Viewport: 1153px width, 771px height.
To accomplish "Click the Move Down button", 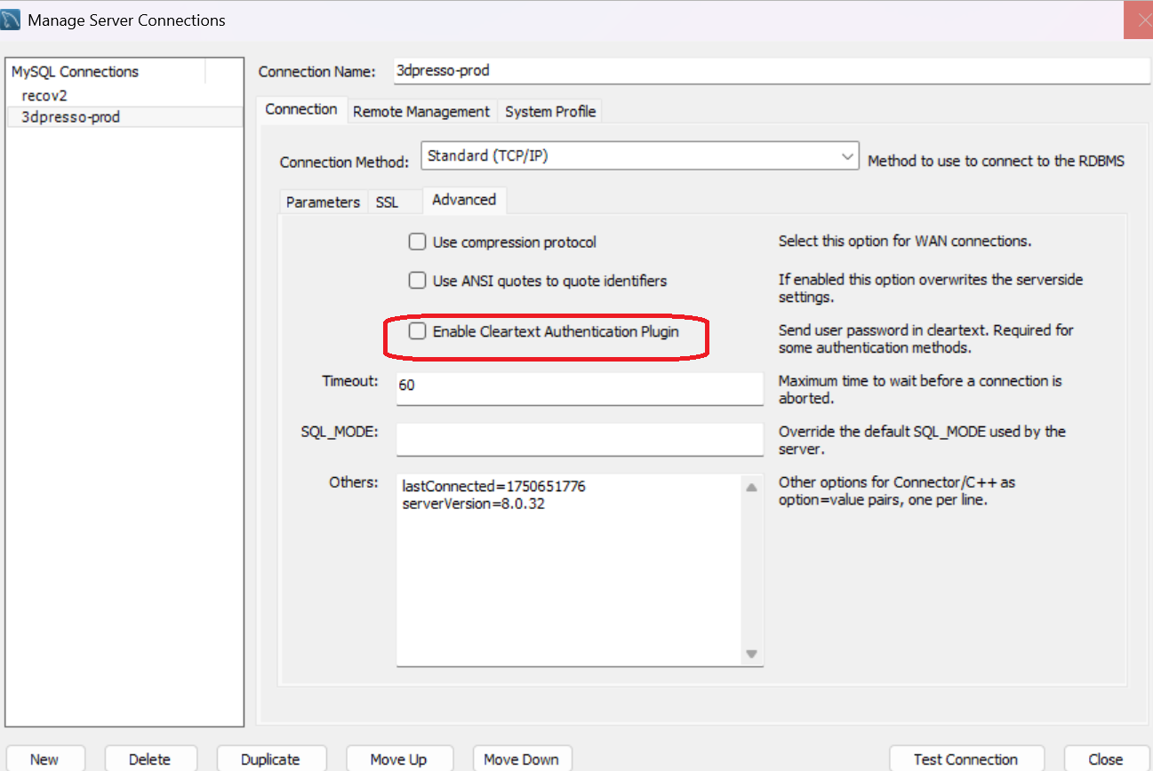I will pyautogui.click(x=522, y=759).
